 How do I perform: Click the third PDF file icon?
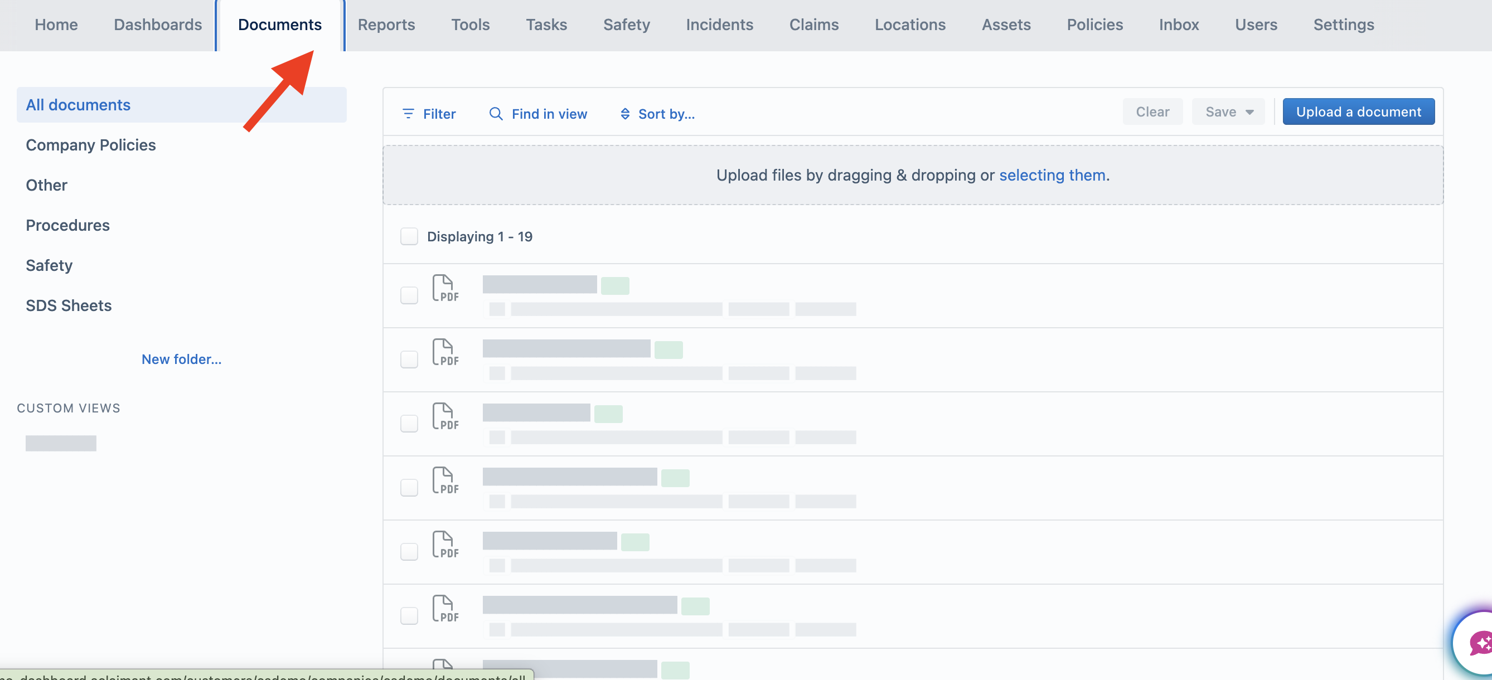click(445, 416)
